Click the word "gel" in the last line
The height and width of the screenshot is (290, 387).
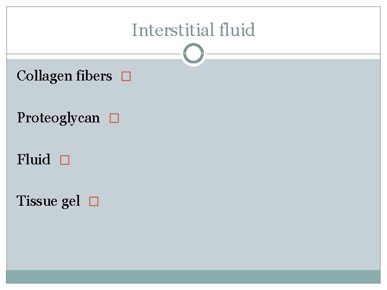[71, 202]
